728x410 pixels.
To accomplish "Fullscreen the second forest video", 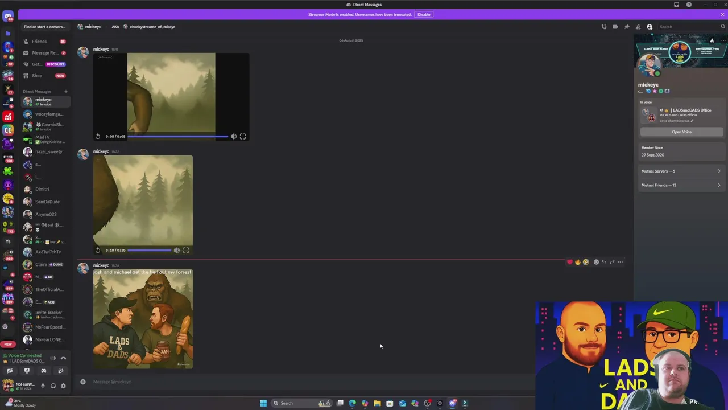I will tap(186, 250).
